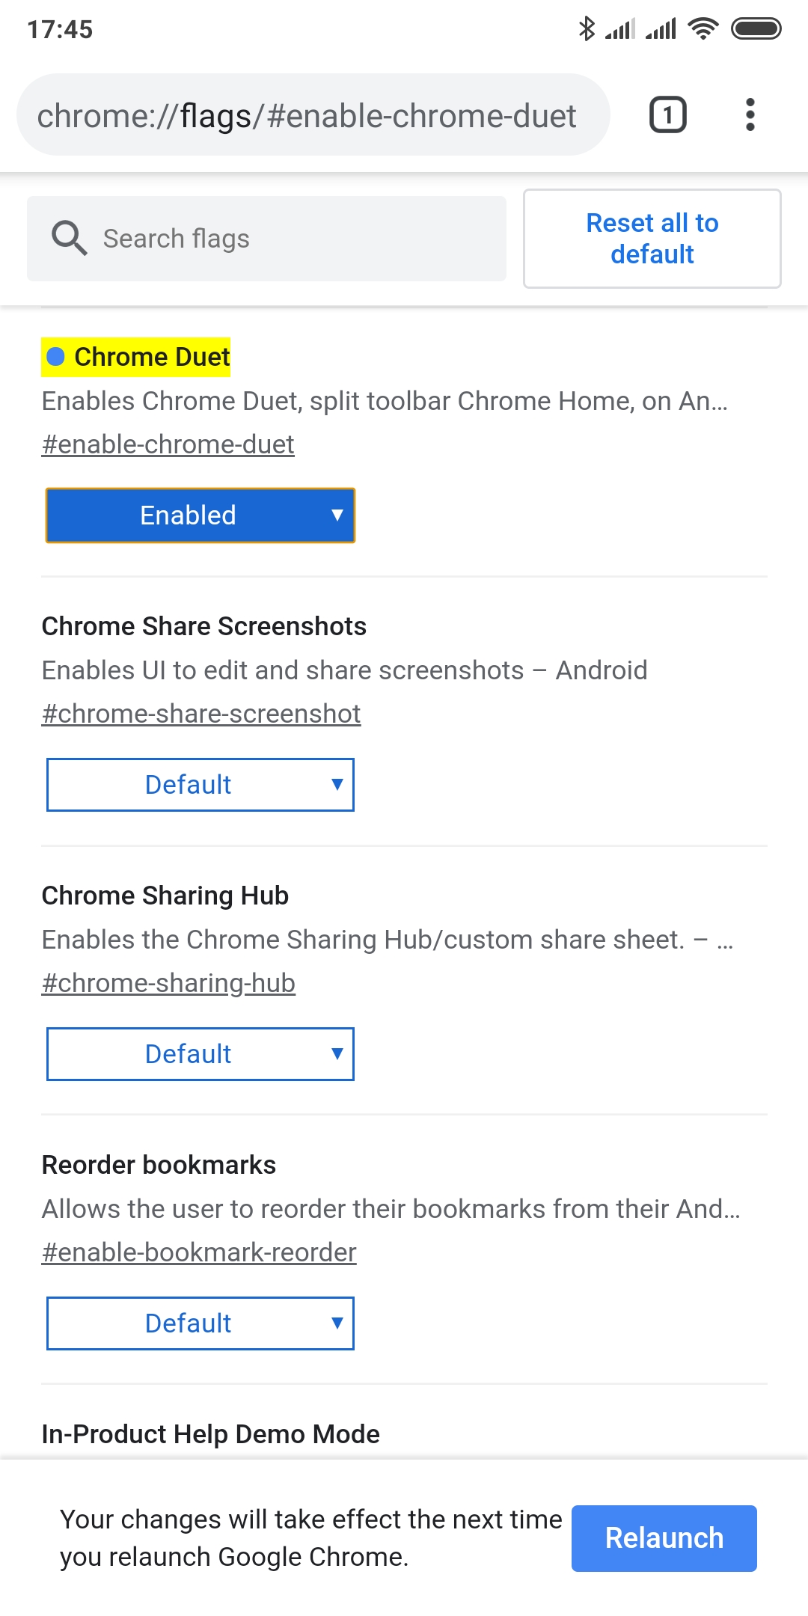Expand Chrome Share Screenshots Default dropdown
Screen dimensions: 808x1616
(200, 785)
